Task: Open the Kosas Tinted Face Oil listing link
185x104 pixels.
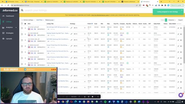Action: pyautogui.click(x=58, y=45)
